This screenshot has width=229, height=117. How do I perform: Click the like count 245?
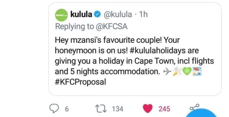[x=164, y=109]
